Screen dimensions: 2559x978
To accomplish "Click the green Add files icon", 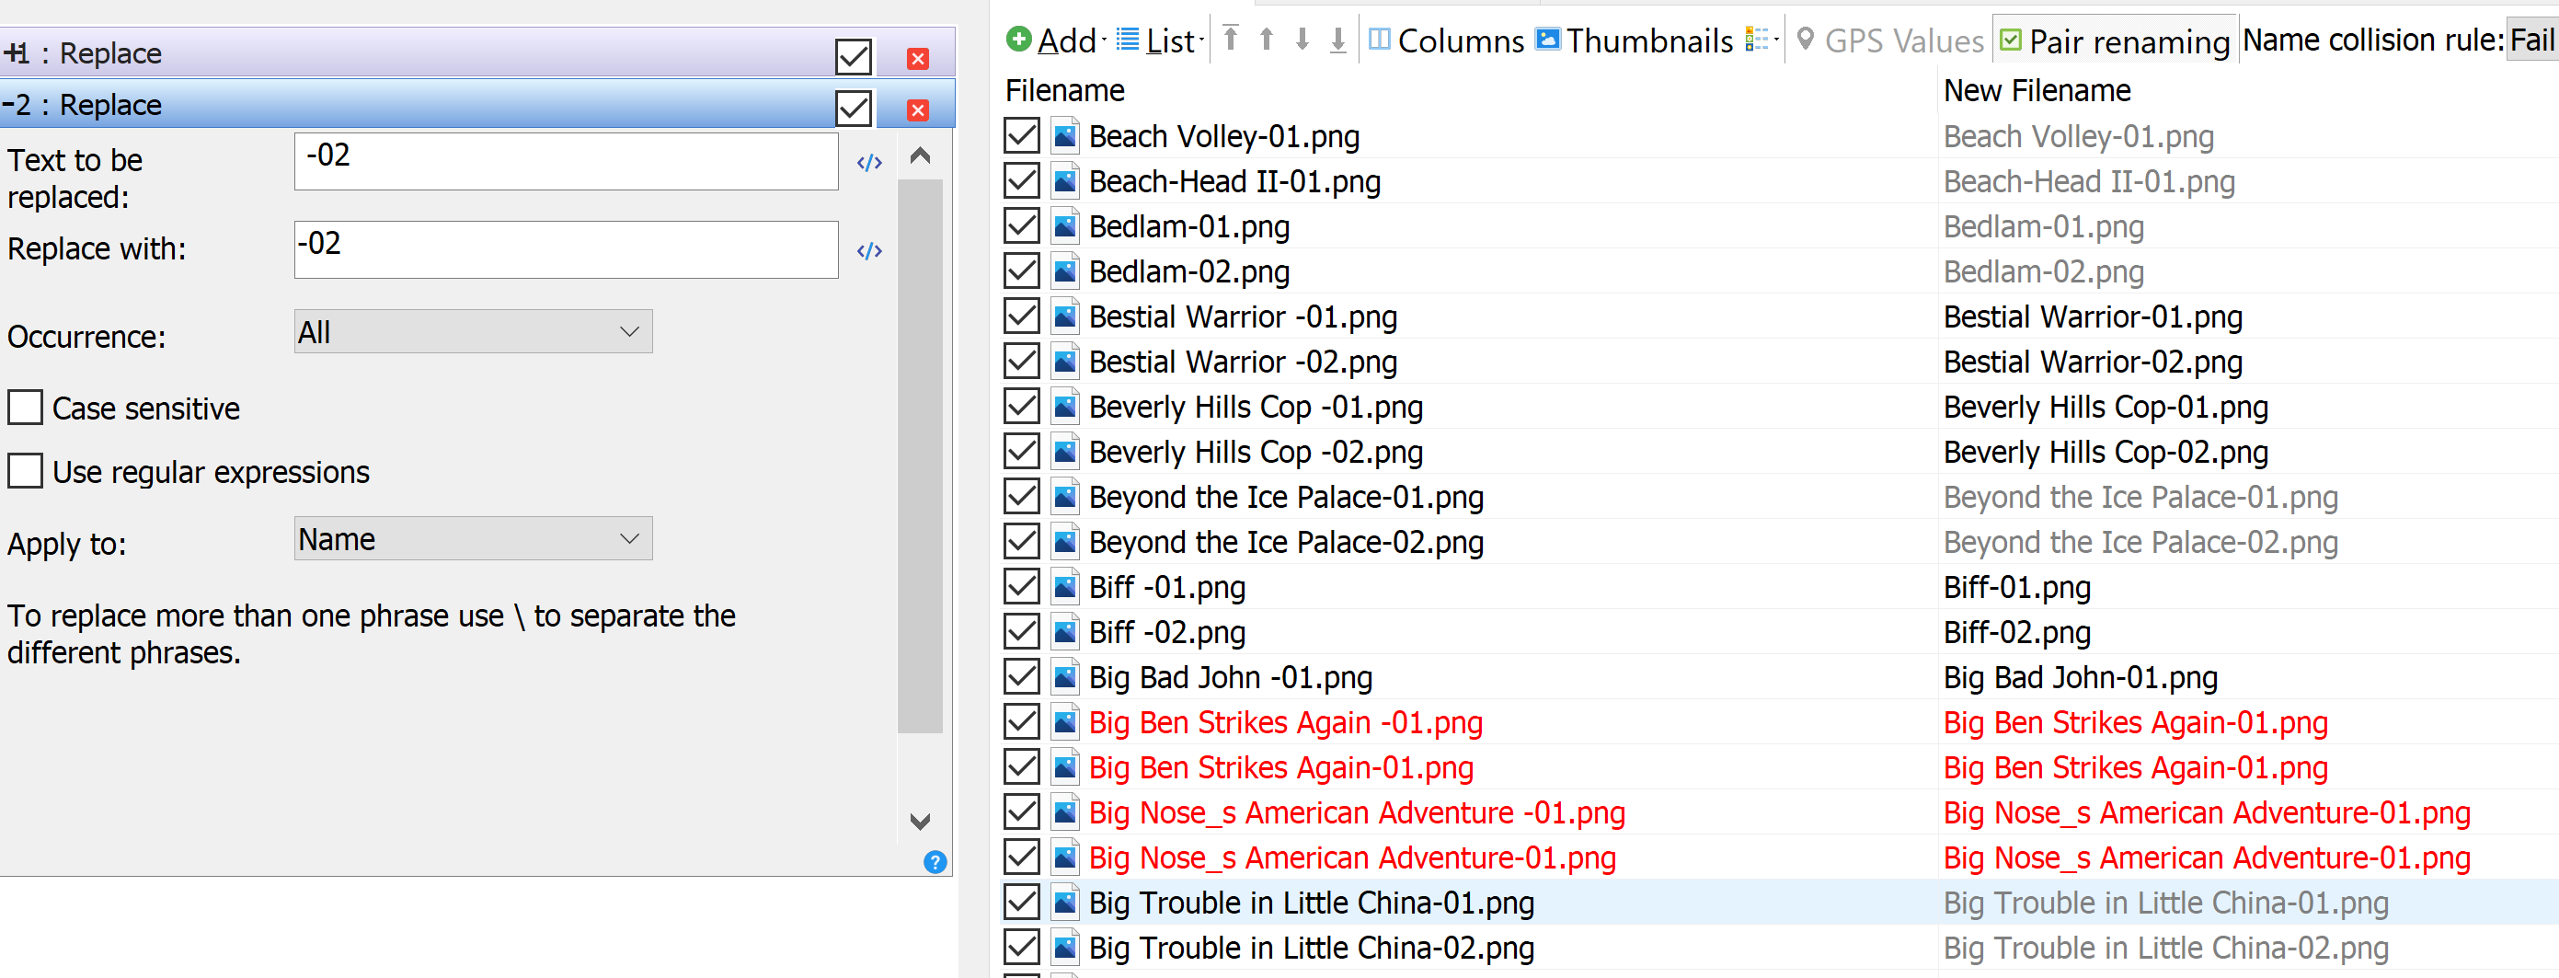I will (1018, 40).
